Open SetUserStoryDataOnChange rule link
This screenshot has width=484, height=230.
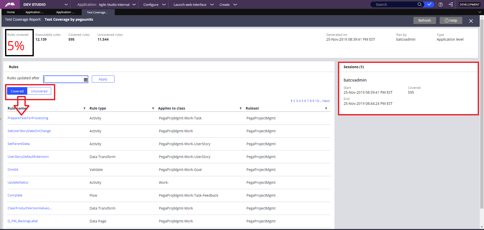click(29, 131)
